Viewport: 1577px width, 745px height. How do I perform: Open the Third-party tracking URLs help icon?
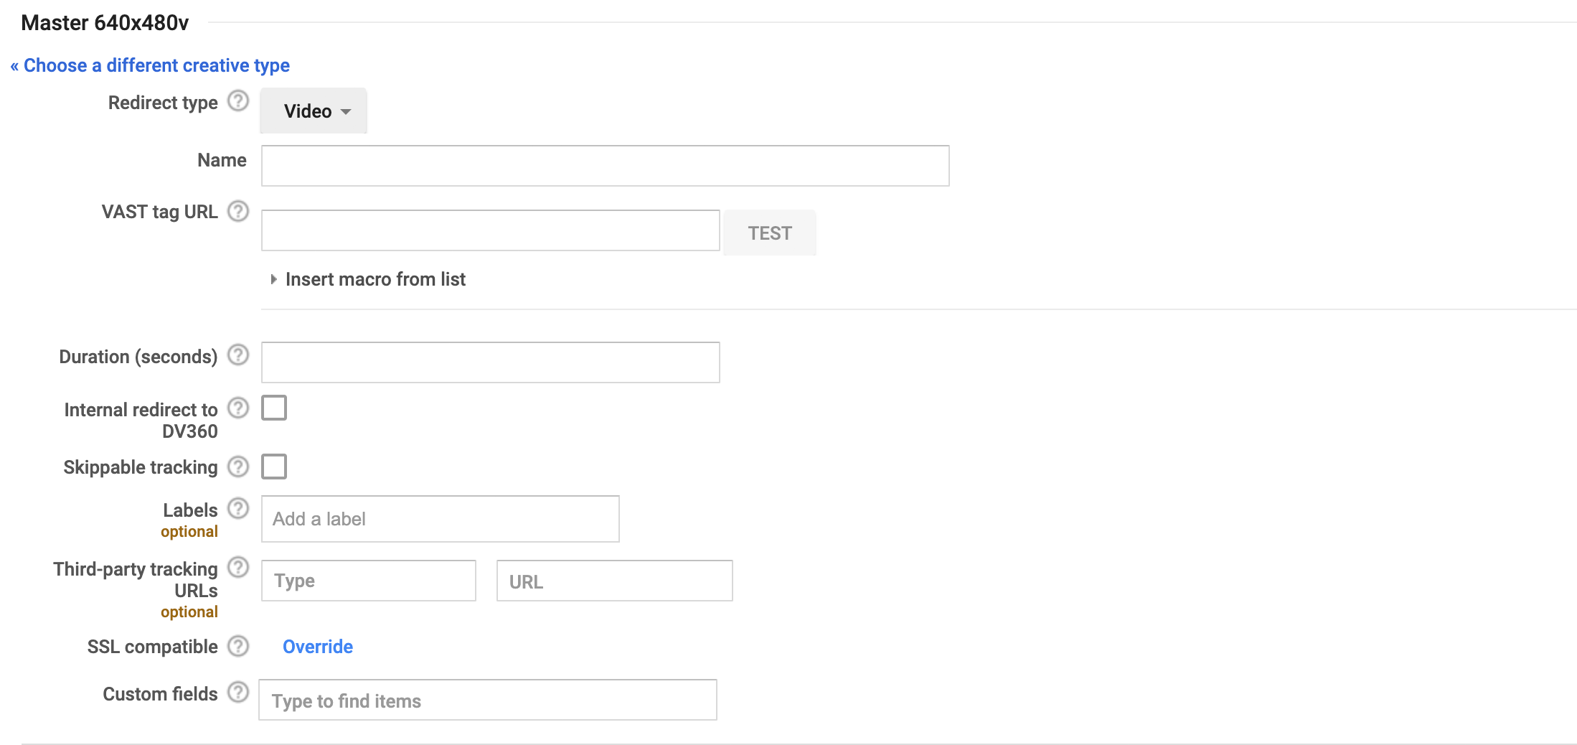pyautogui.click(x=237, y=567)
